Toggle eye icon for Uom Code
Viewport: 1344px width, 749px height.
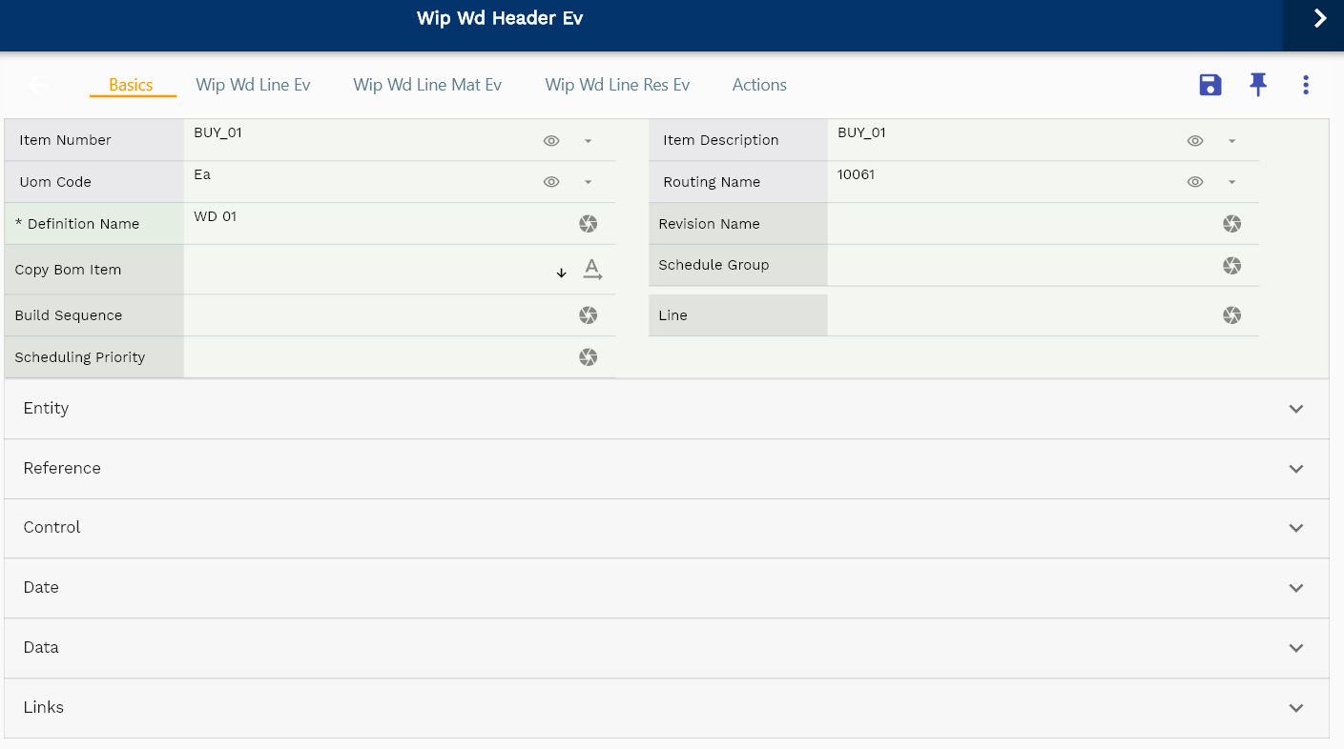(x=551, y=182)
